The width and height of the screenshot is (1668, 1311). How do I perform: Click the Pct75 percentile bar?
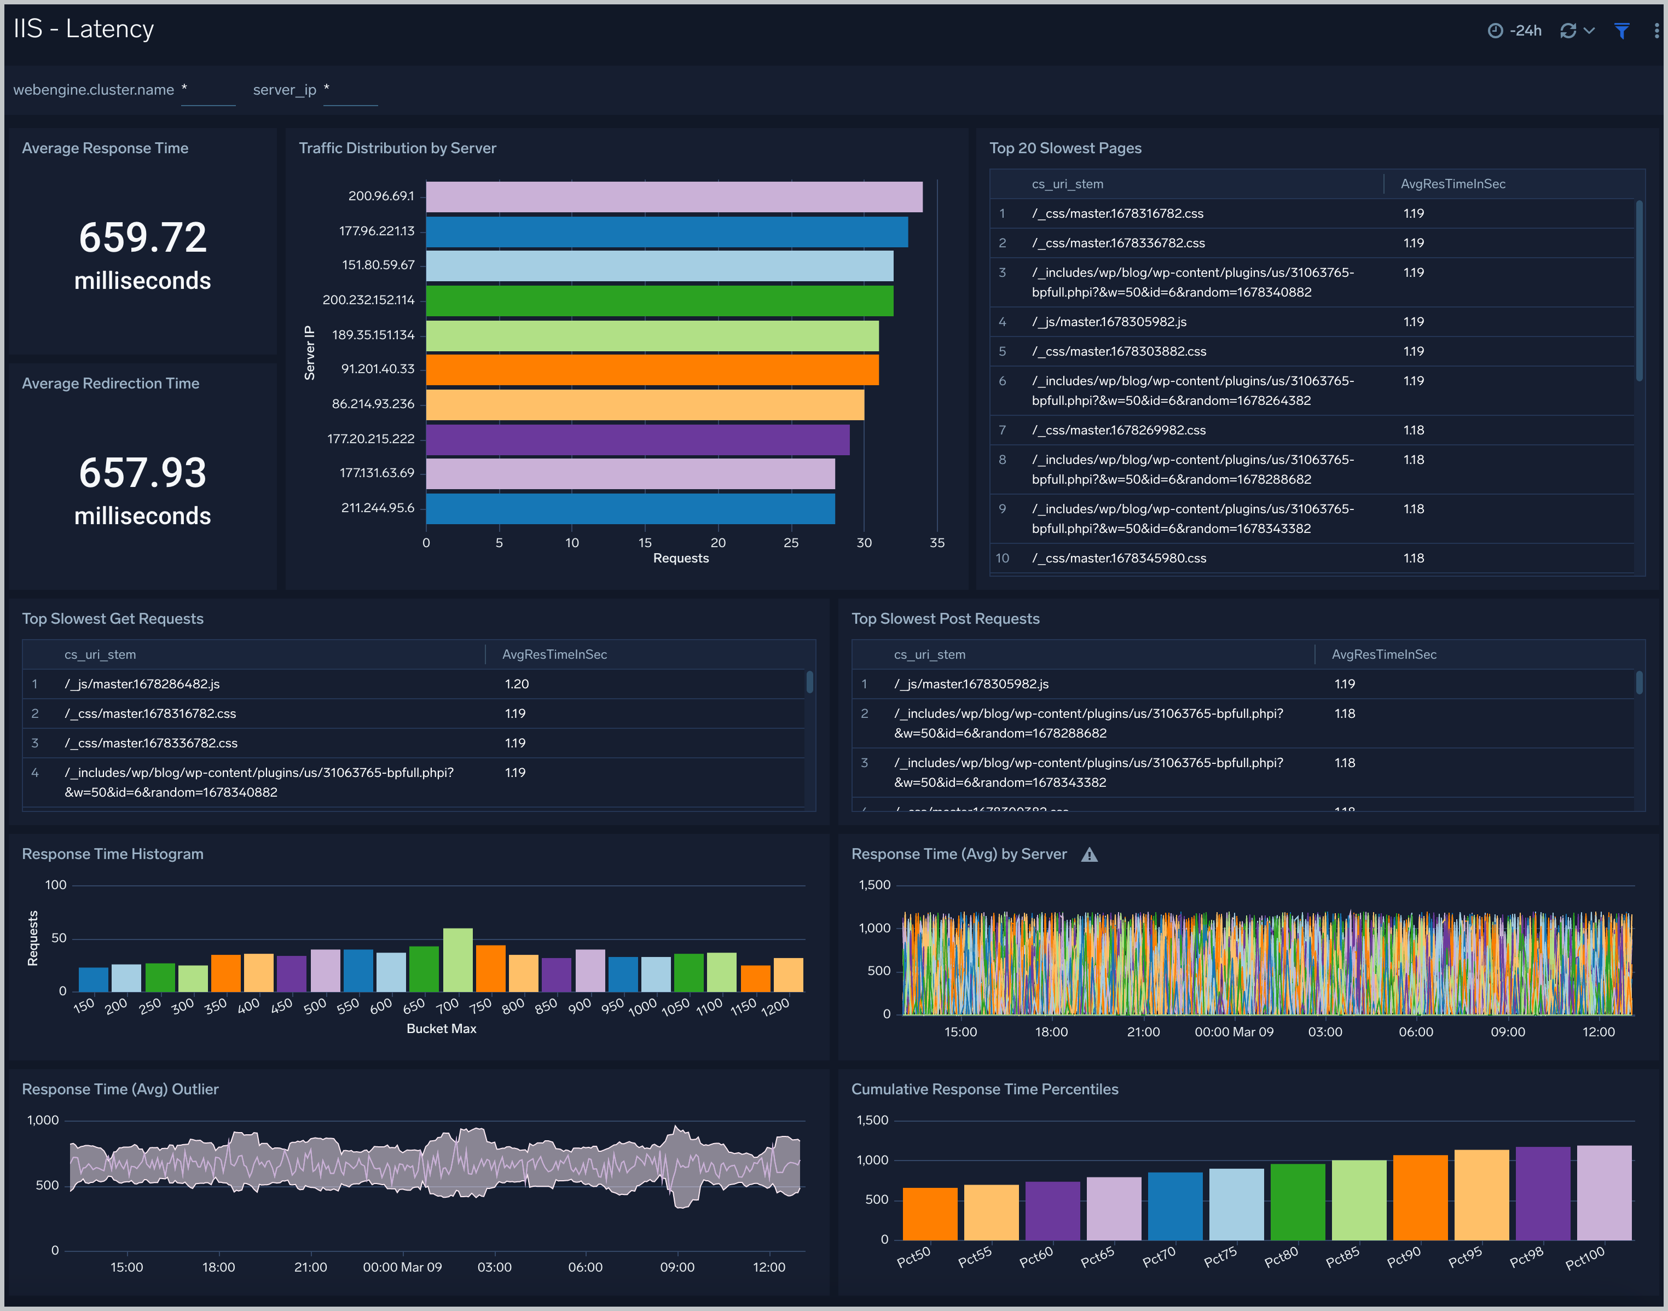pyautogui.click(x=1237, y=1205)
